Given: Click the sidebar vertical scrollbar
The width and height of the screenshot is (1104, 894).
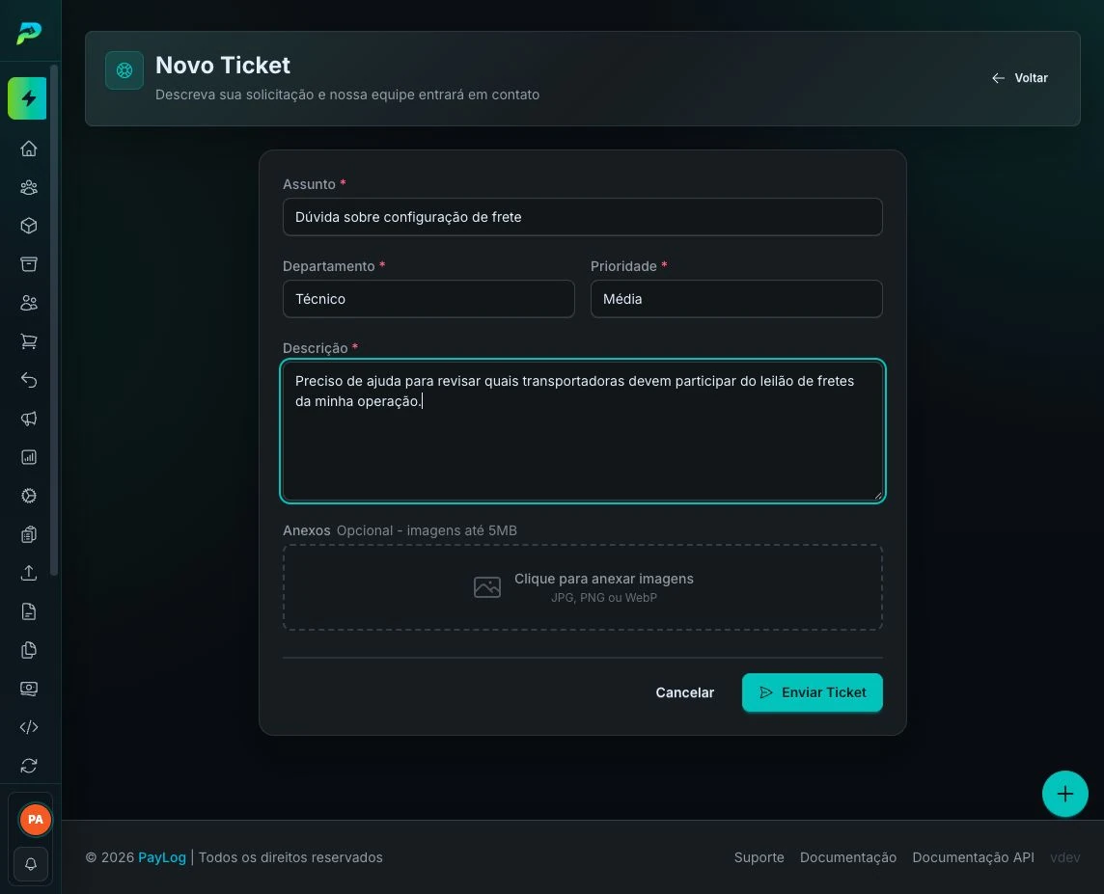Looking at the screenshot, I should (54, 320).
